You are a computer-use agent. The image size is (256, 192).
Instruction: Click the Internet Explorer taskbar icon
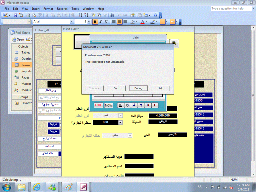click(37, 187)
